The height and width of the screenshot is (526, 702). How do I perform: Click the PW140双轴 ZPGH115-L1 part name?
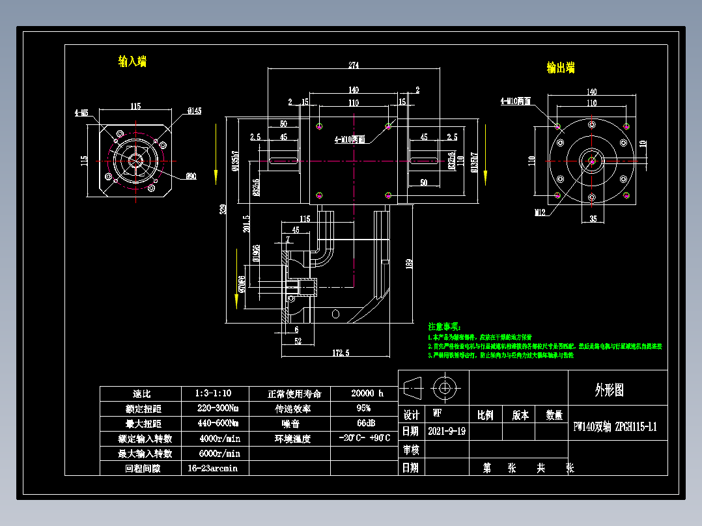[613, 426]
